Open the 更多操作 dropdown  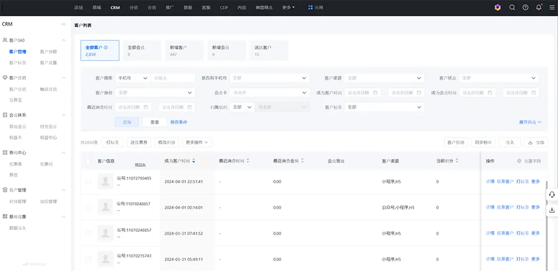(x=197, y=142)
